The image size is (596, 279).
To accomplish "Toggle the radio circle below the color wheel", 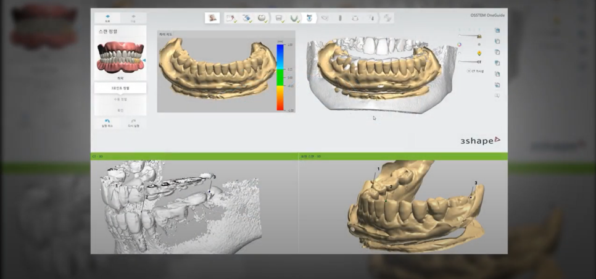I will (x=458, y=53).
